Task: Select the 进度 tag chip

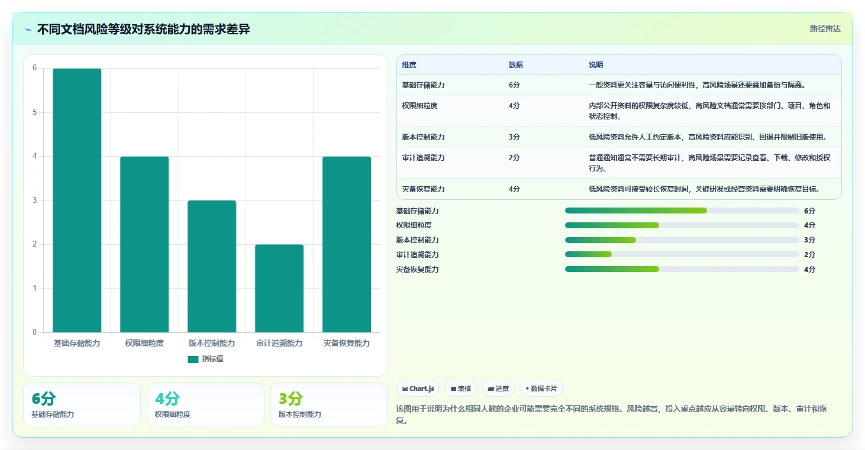Action: pos(498,389)
